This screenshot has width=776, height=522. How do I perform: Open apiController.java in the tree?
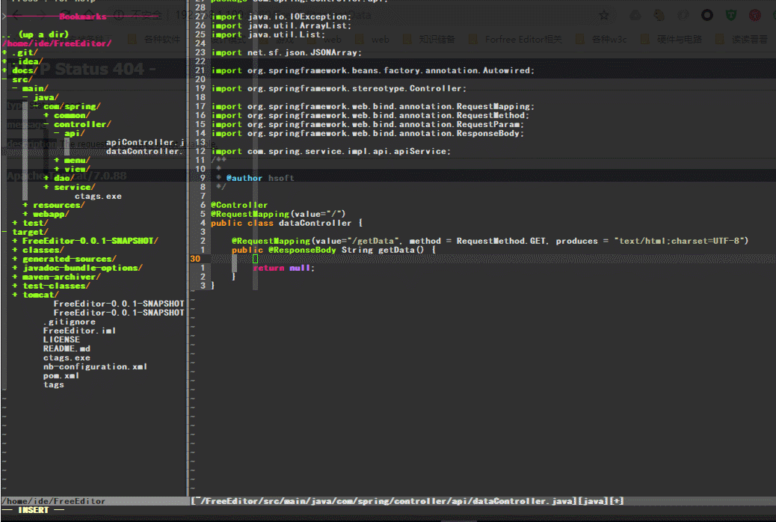click(145, 142)
